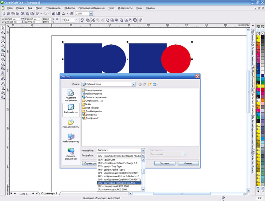Go to Мой компьютер in places bar
This screenshot has height=201, width=265.
click(x=71, y=138)
